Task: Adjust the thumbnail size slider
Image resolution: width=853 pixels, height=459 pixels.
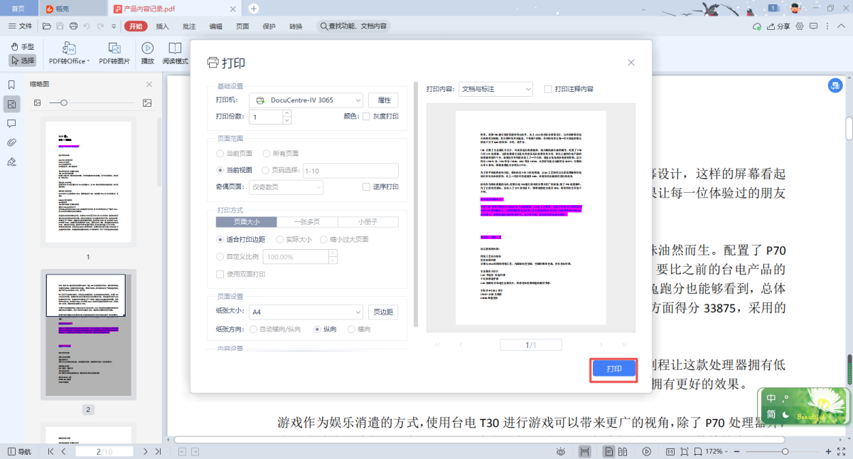Action: click(x=64, y=103)
